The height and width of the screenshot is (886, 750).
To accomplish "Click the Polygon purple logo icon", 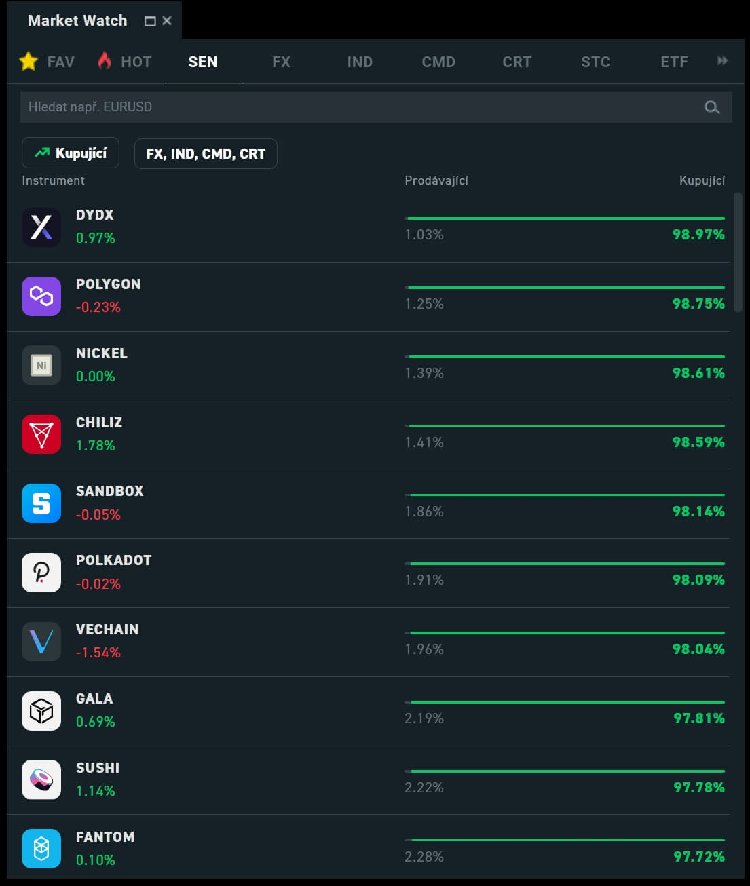I will [41, 296].
